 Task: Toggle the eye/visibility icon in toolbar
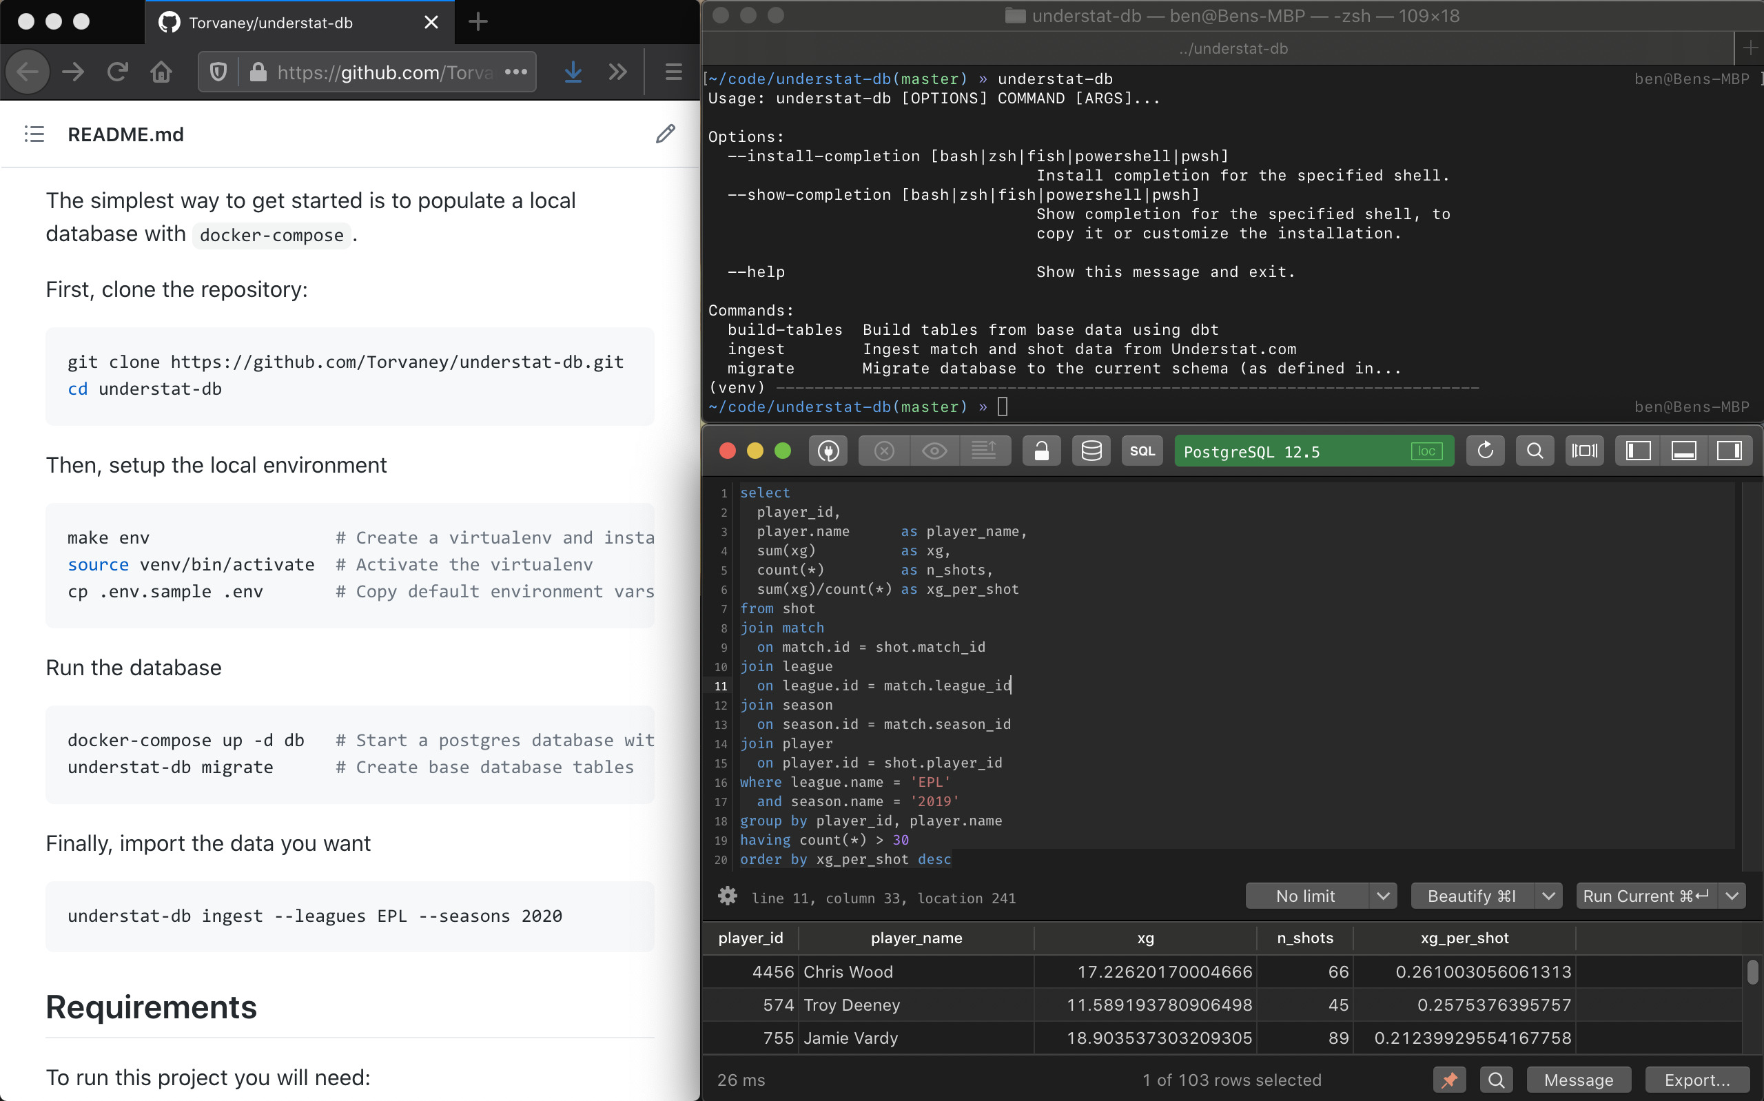point(934,451)
